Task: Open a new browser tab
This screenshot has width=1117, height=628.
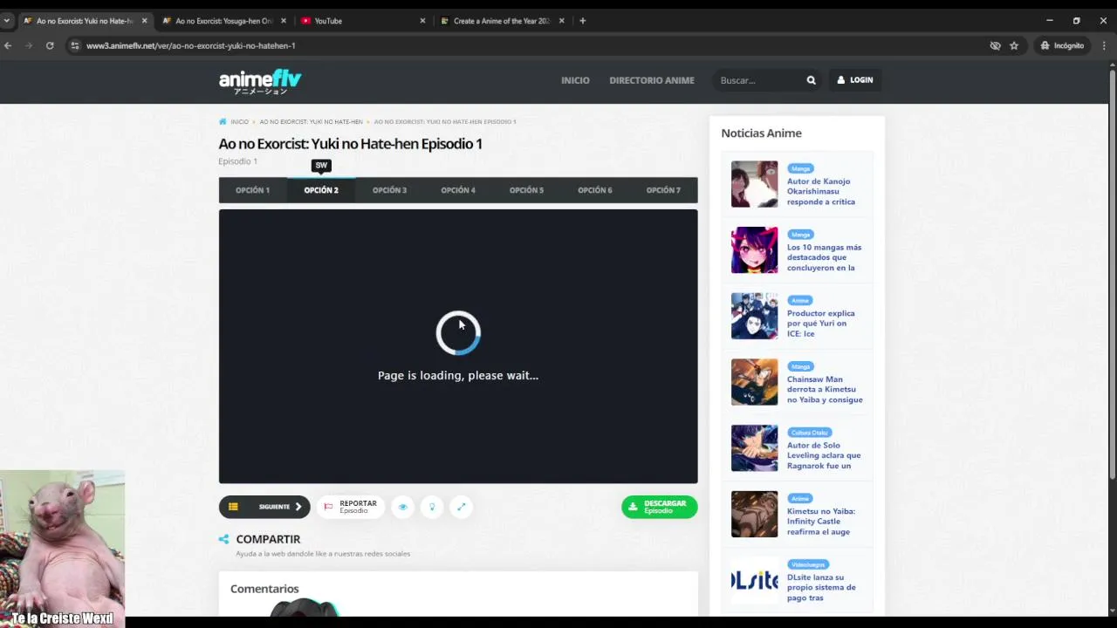Action: click(x=582, y=21)
